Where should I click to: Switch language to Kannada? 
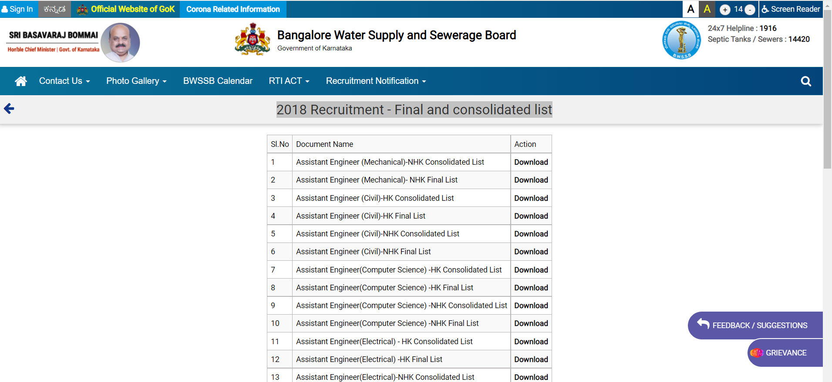[x=54, y=9]
